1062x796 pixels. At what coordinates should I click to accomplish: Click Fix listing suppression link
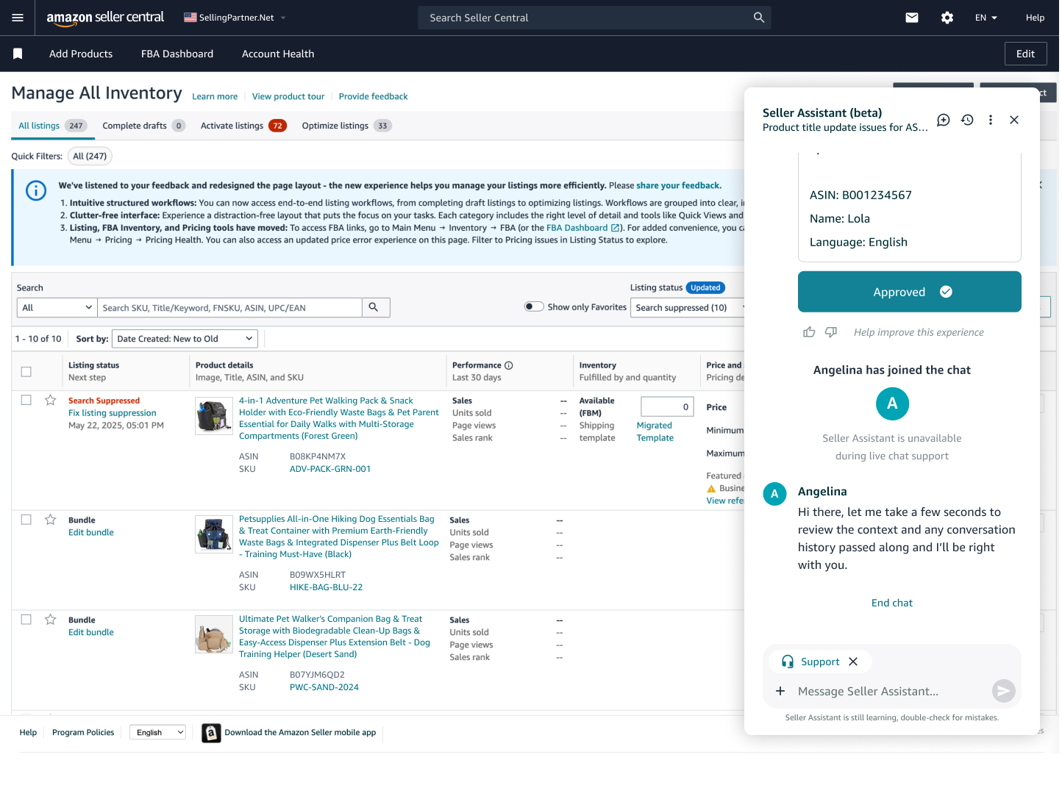point(112,413)
